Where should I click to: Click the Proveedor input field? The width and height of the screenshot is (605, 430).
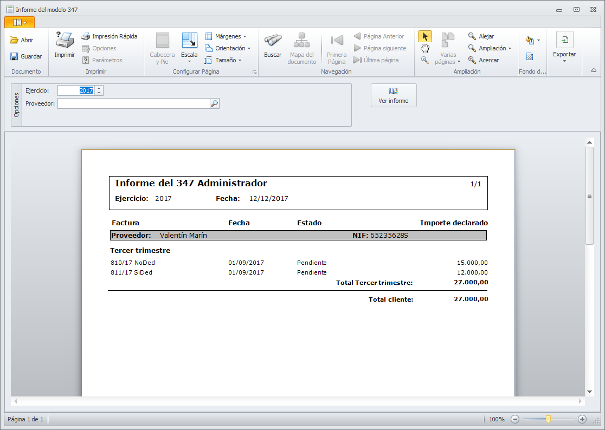[x=133, y=103]
